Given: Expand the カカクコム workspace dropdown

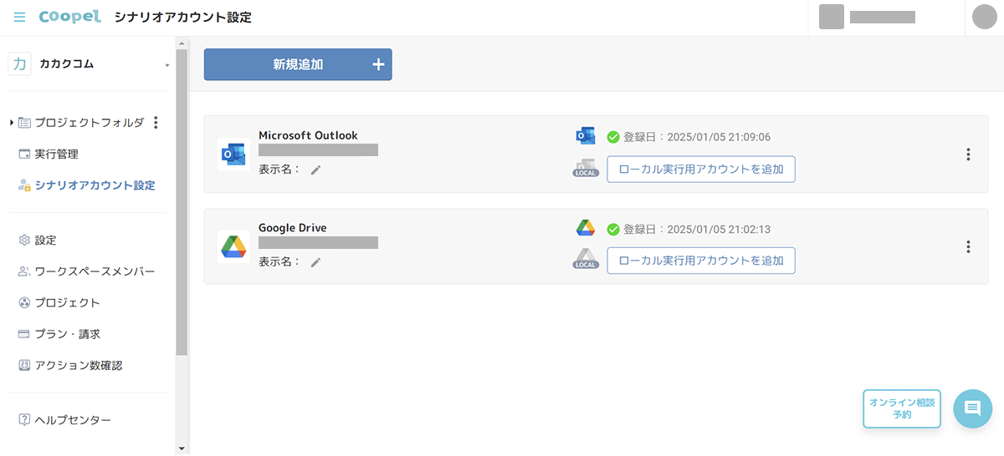Looking at the screenshot, I should (x=166, y=65).
